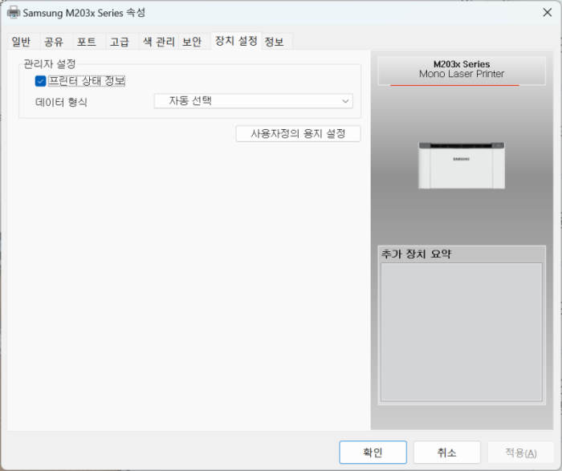Viewport: 562px width, 471px height.
Task: Click the 관리자 설정 group title
Action: 50,64
